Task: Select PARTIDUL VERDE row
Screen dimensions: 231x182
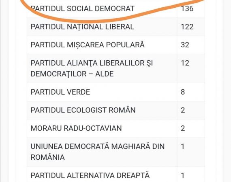Action: [x=115, y=92]
